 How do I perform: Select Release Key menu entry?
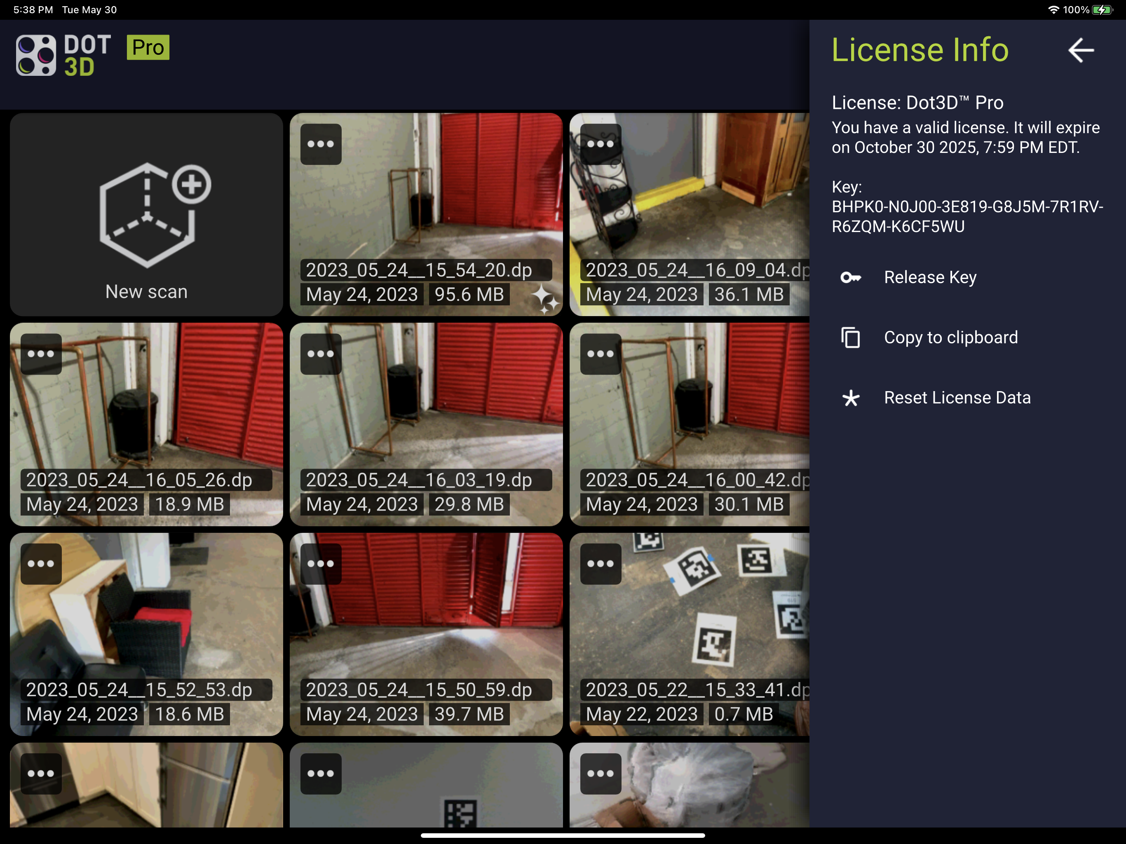click(930, 277)
